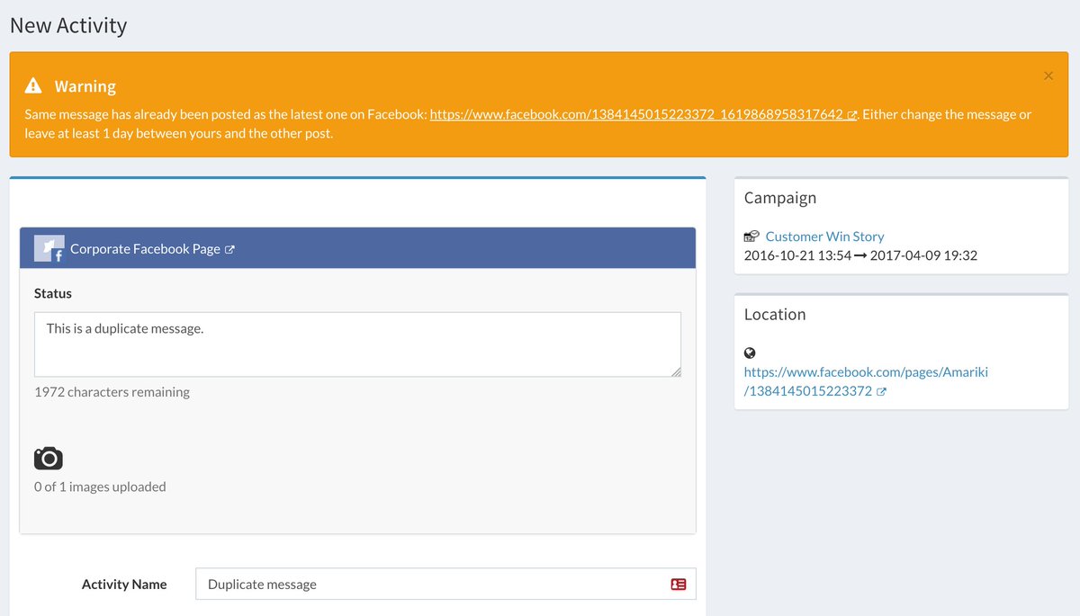The image size is (1080, 616).
Task: Click into the Status message text area
Action: click(357, 344)
